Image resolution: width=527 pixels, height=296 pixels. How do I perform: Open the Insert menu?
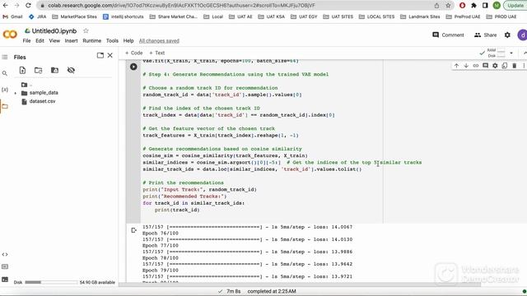pos(71,40)
